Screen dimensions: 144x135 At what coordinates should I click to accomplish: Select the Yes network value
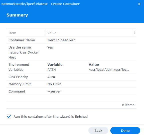(50, 47)
